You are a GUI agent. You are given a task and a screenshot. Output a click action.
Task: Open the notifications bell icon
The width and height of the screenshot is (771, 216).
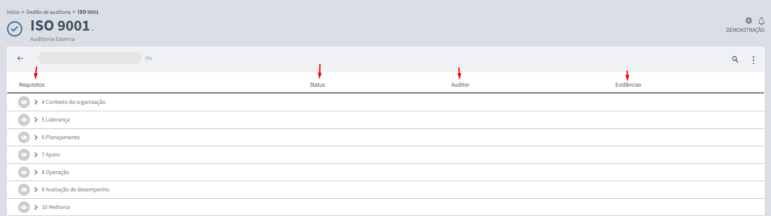761,21
